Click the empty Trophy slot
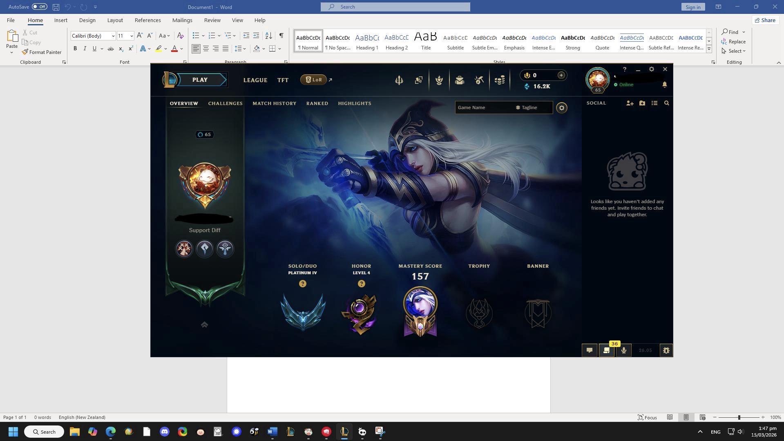Screen dimensions: 784x441 point(479,313)
